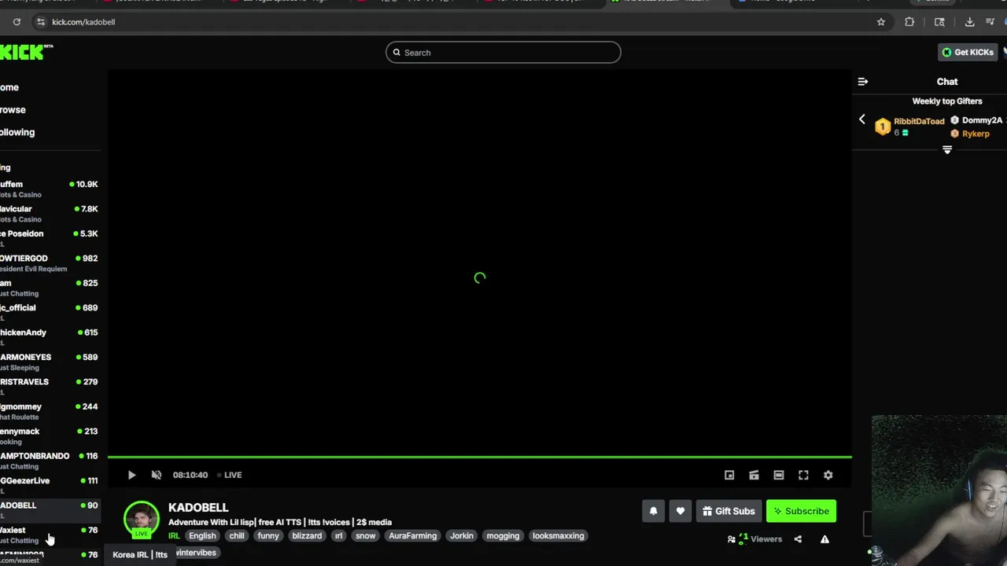The width and height of the screenshot is (1007, 566).
Task: Open the Cooking channel with 213 viewers
Action: (49, 436)
